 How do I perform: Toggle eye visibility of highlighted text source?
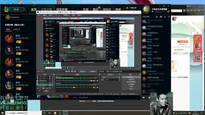point(50,85)
